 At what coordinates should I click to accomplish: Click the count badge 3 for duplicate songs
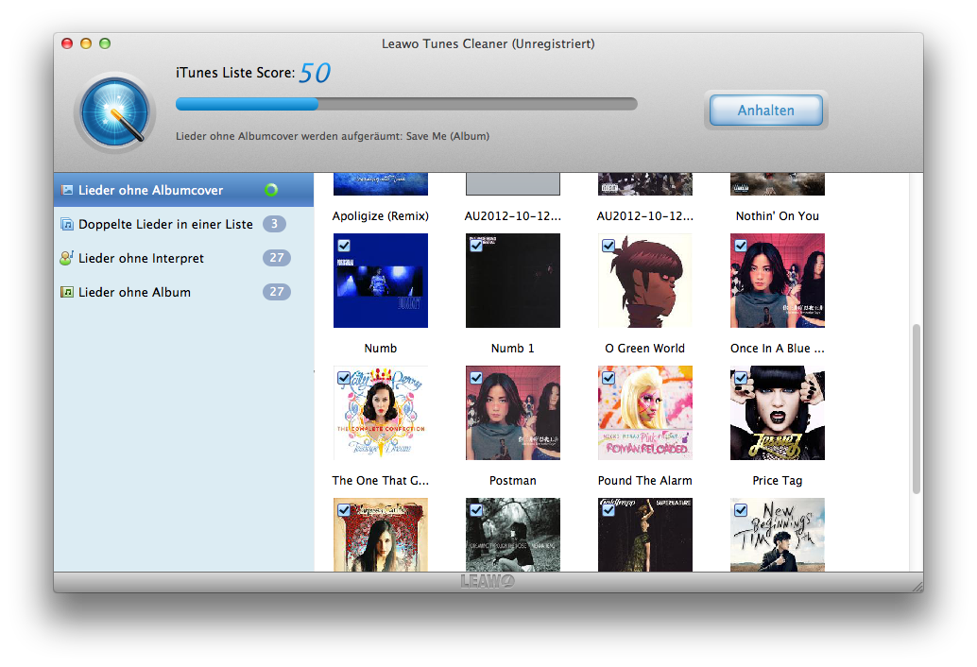(274, 224)
